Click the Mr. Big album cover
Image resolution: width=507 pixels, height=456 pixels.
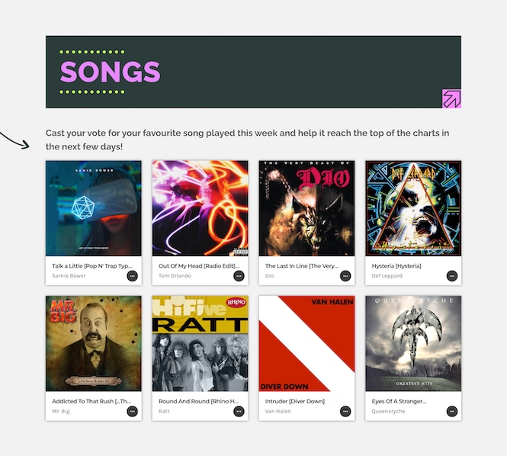[93, 344]
